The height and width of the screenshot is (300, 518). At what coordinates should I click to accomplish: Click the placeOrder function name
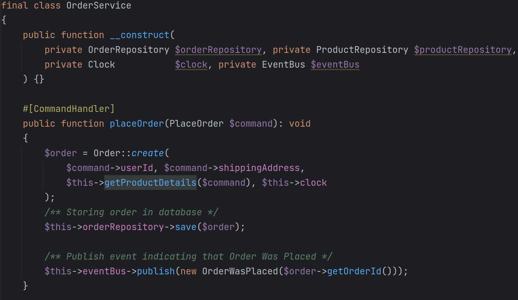tap(137, 124)
